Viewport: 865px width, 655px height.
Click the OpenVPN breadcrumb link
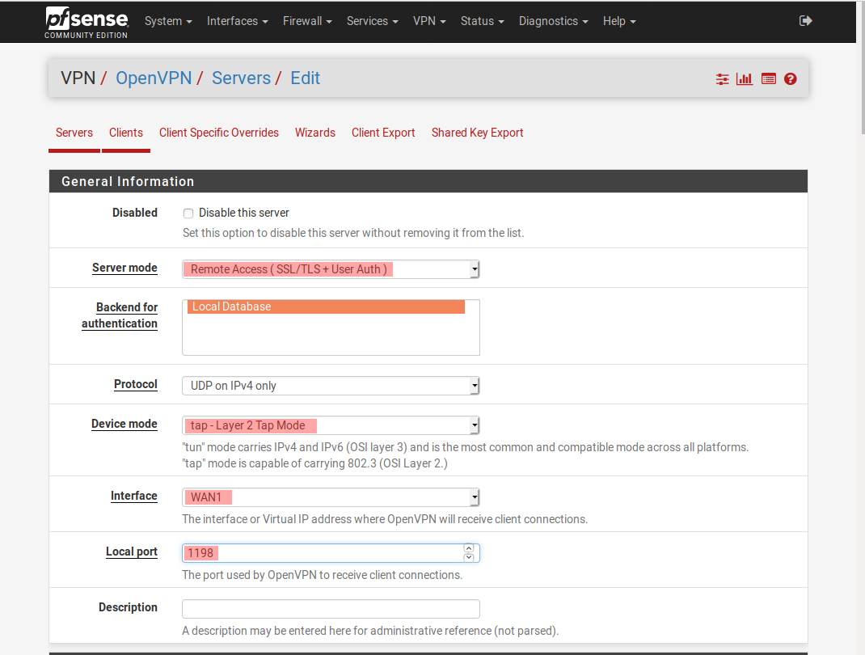pos(154,78)
